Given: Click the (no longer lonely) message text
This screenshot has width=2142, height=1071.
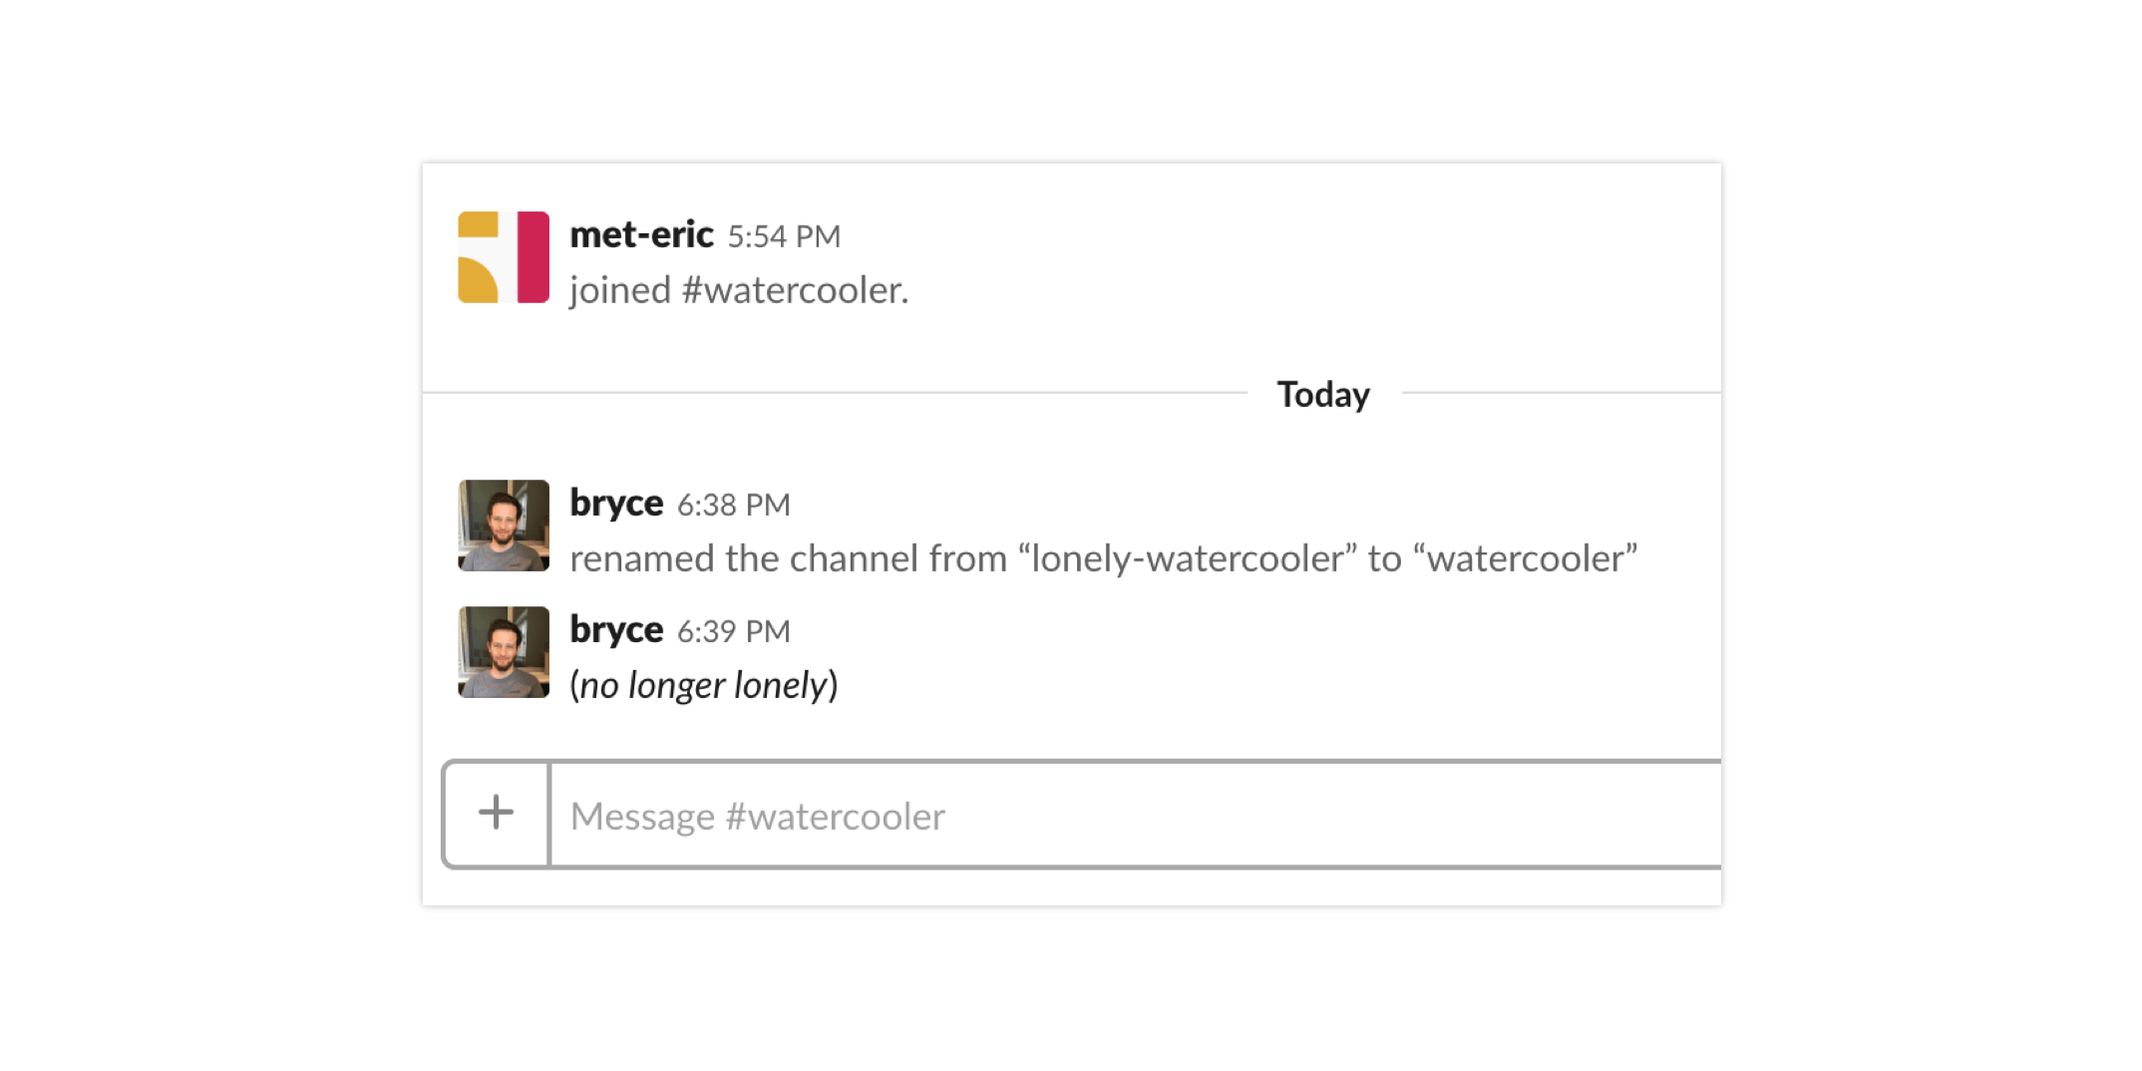Looking at the screenshot, I should point(704,684).
